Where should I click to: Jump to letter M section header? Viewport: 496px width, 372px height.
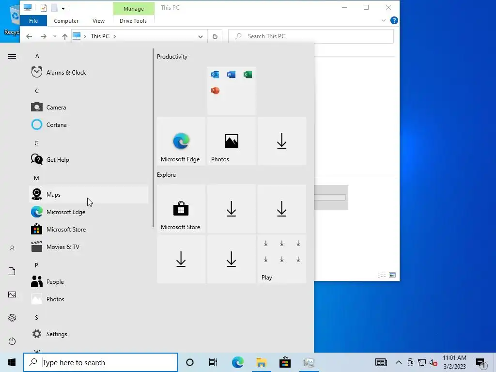click(36, 178)
